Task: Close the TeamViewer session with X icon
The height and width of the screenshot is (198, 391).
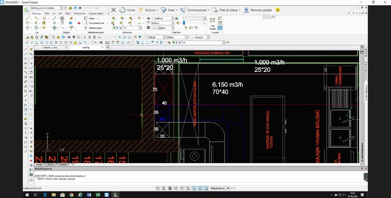Action: coord(113,10)
